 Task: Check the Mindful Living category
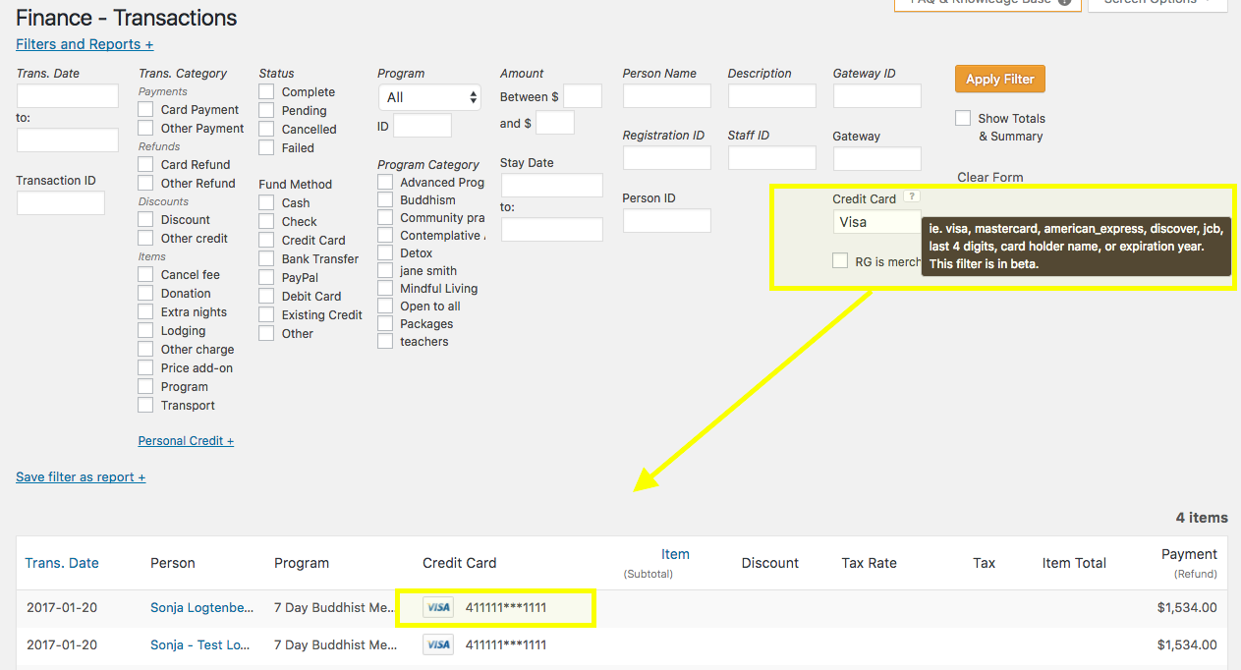click(x=385, y=288)
